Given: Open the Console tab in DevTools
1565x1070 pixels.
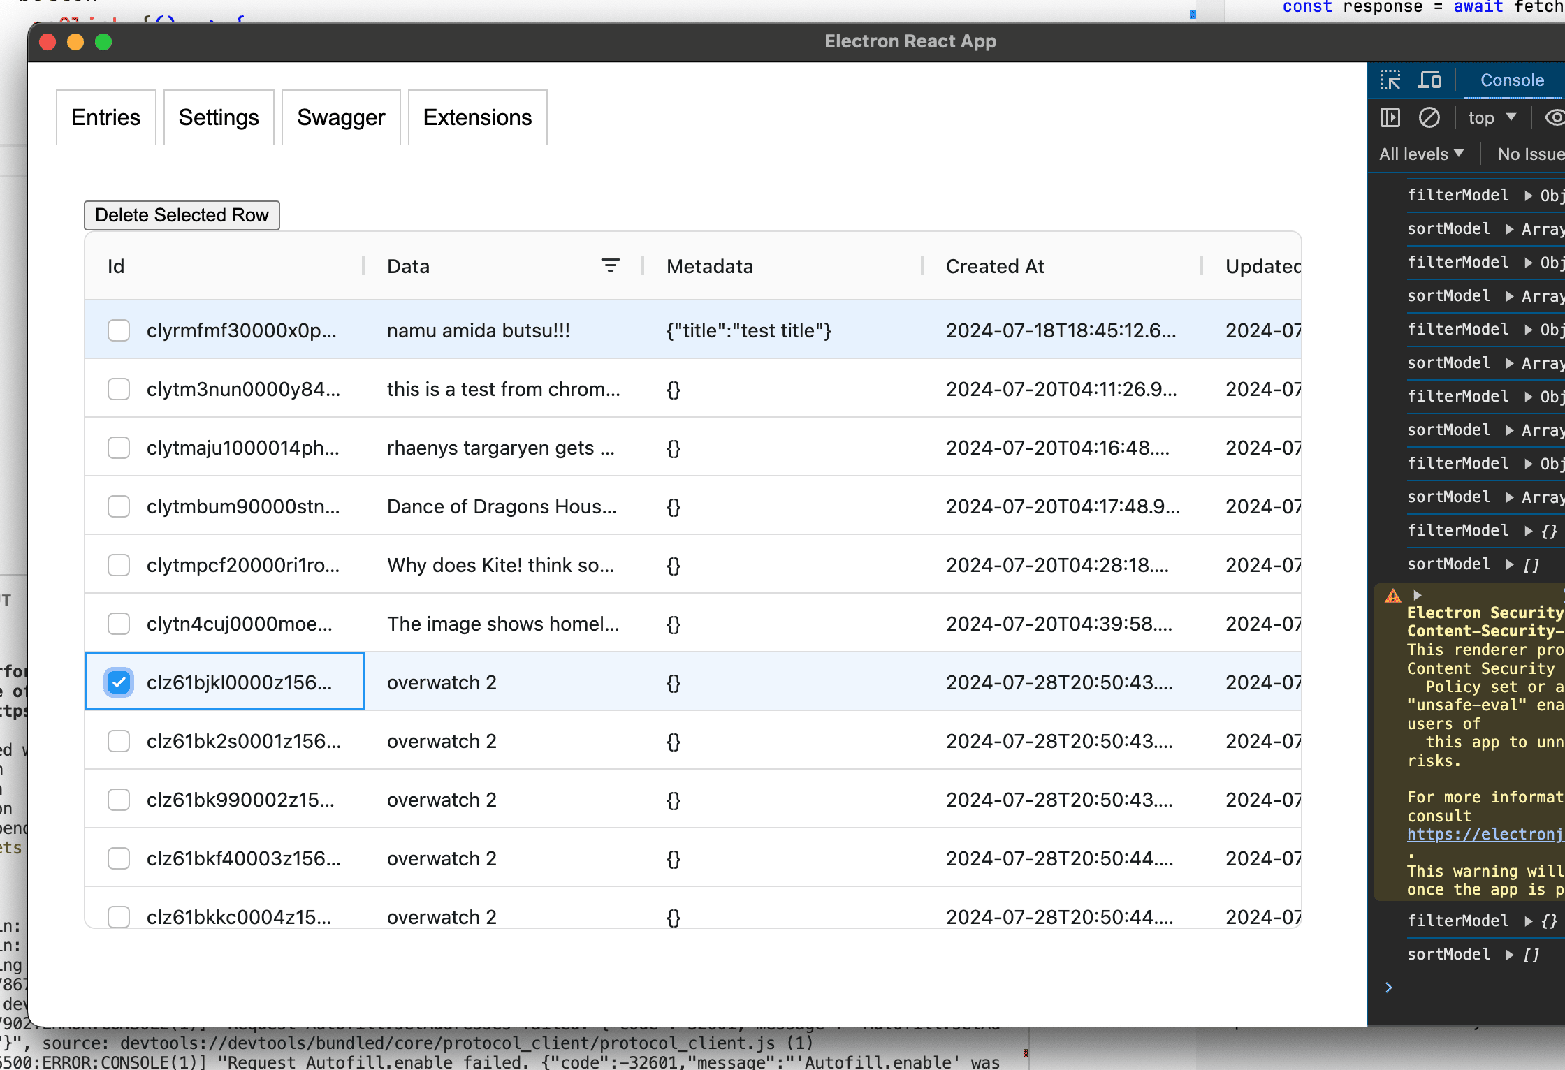Looking at the screenshot, I should click(x=1512, y=80).
